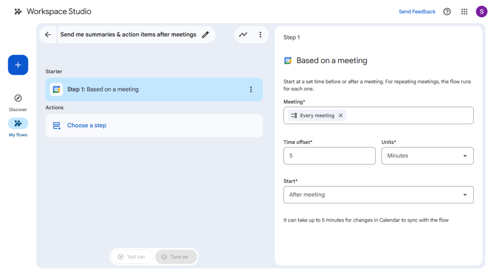Click the Turn on button

176,257
